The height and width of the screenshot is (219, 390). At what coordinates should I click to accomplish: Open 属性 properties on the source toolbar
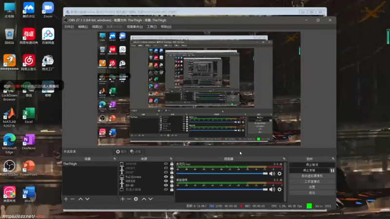[121, 151]
